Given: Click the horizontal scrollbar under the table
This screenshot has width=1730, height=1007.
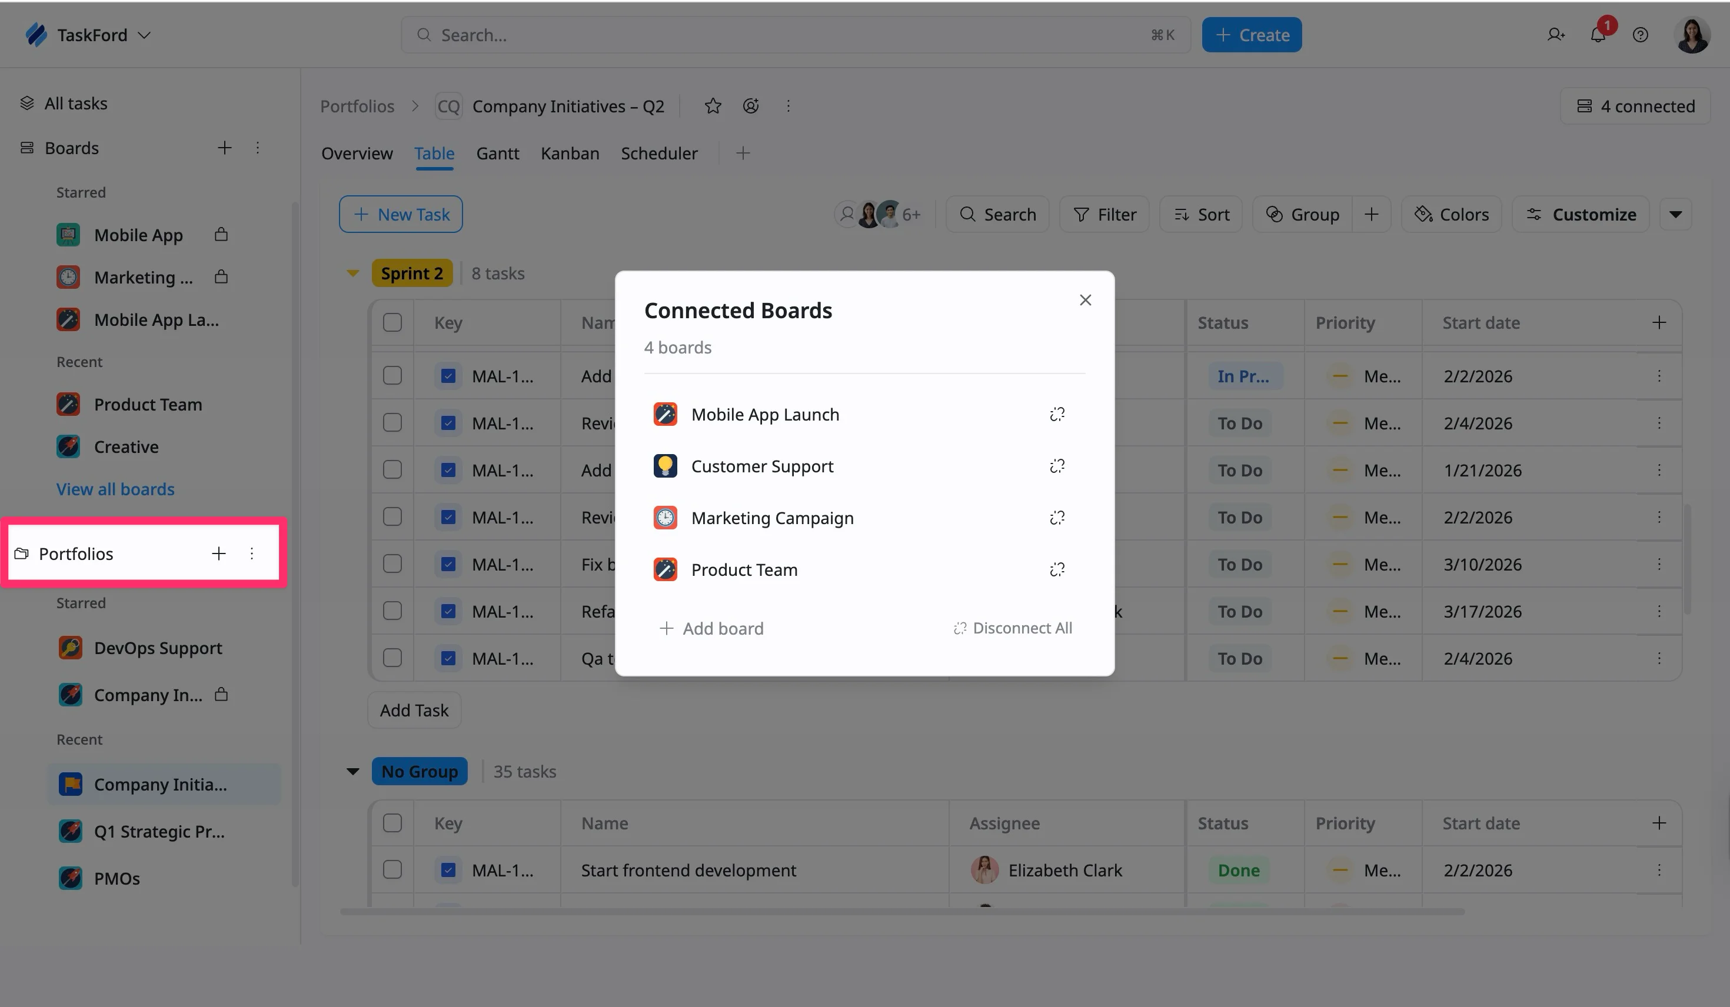Looking at the screenshot, I should tap(902, 912).
